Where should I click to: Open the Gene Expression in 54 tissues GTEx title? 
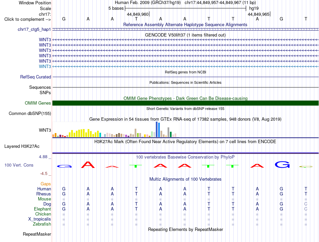coord(185,119)
